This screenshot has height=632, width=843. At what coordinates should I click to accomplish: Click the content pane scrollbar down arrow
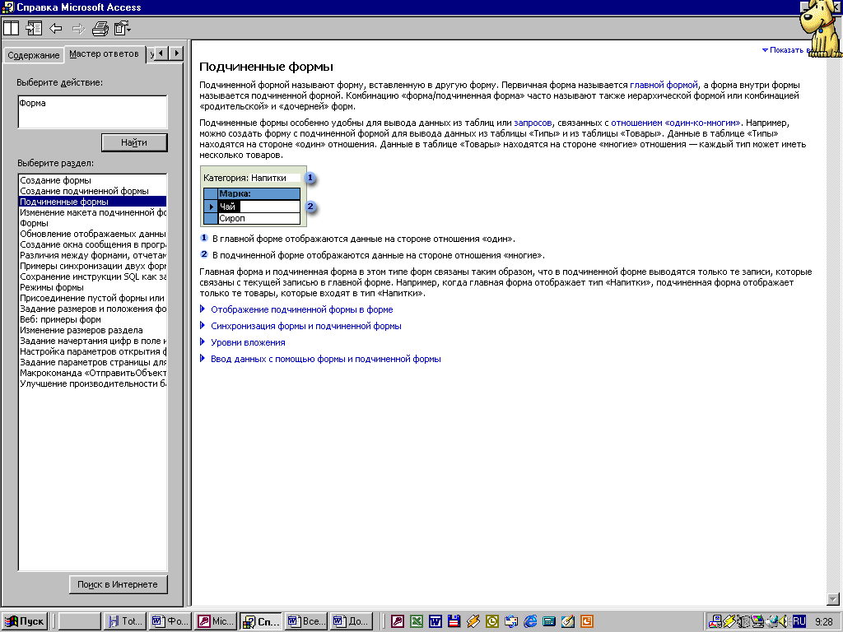tap(833, 599)
